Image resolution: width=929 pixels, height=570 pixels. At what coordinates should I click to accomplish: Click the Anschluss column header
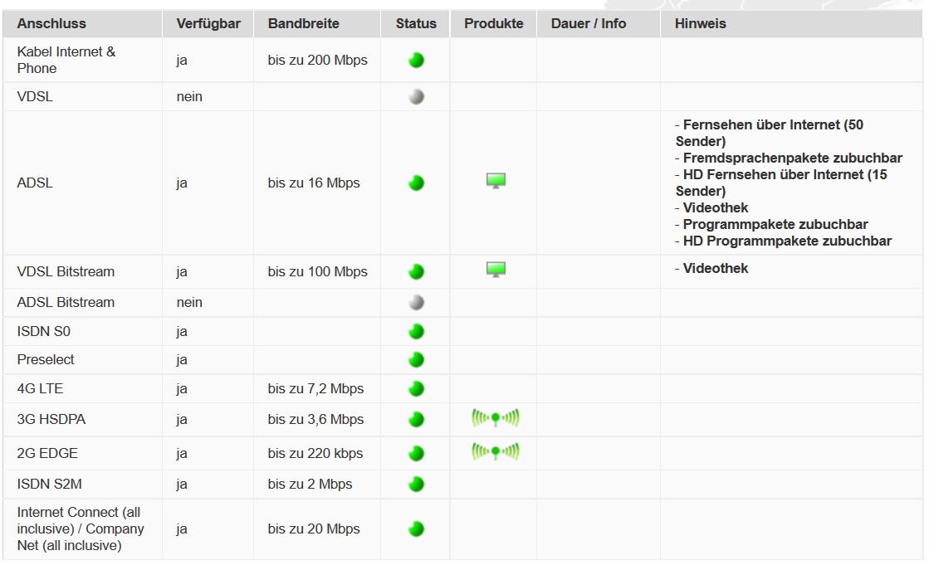(51, 23)
